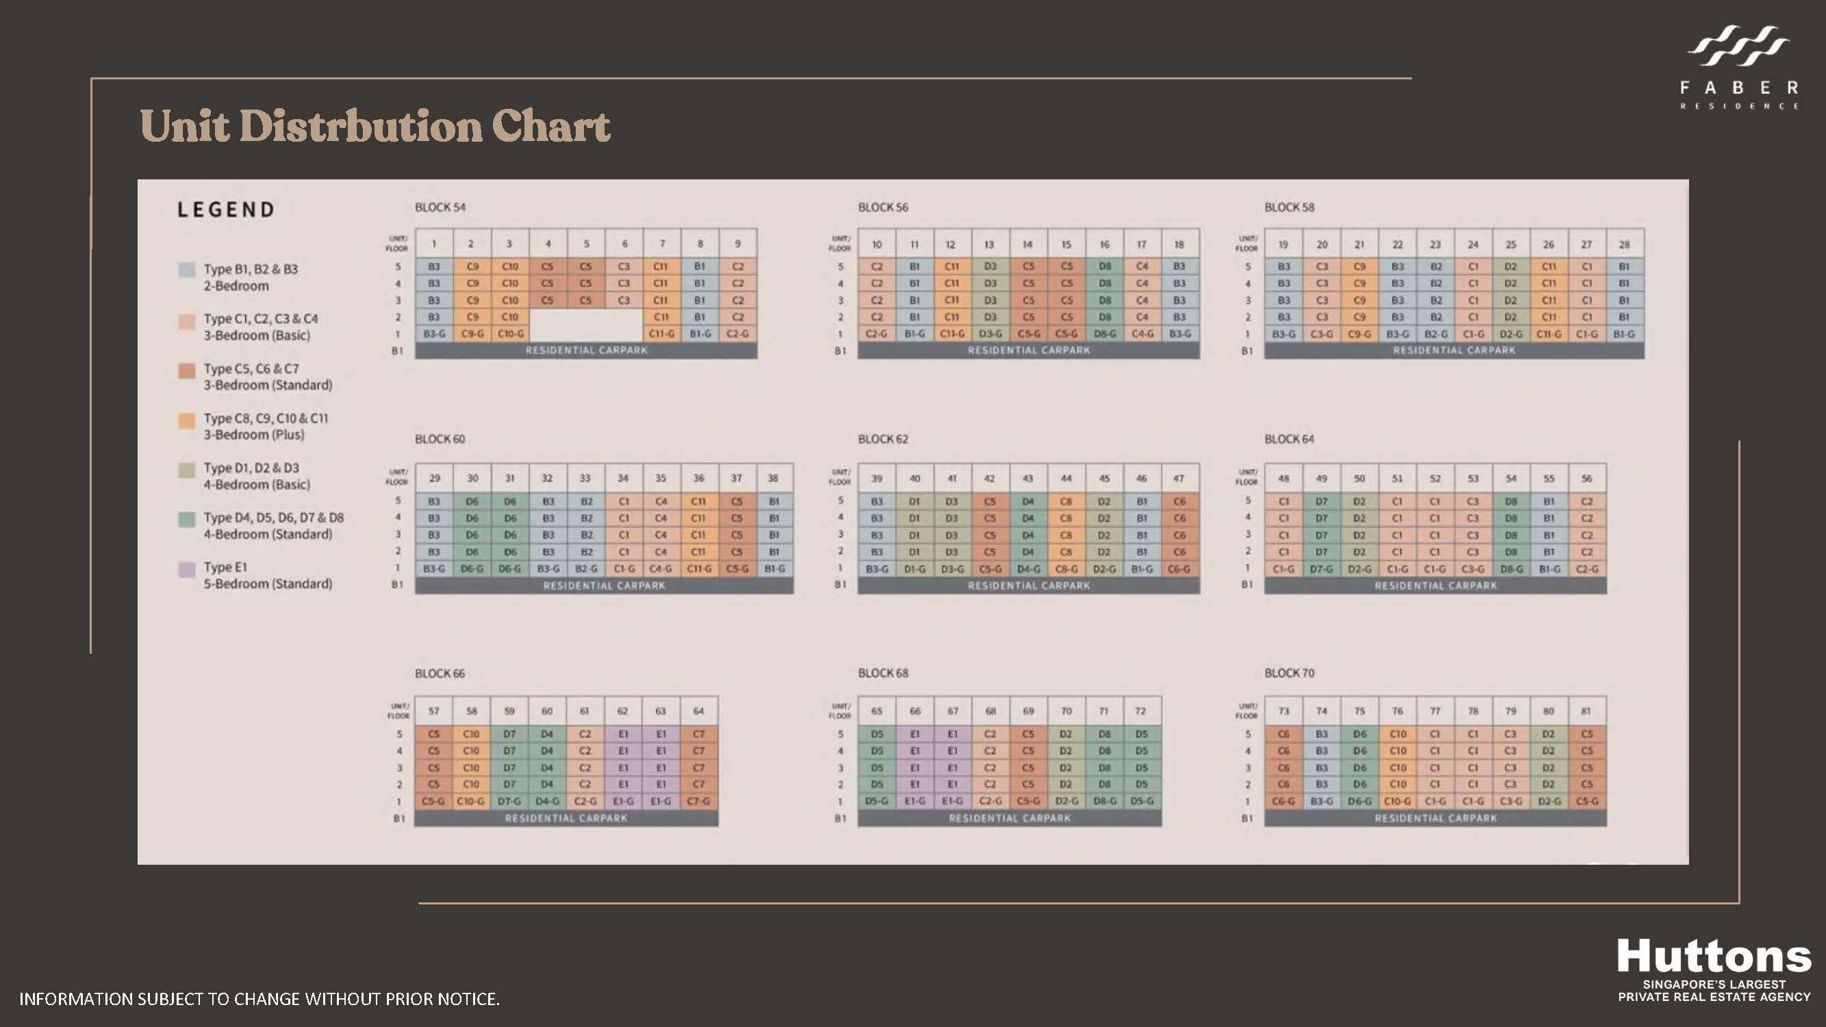This screenshot has width=1826, height=1027.
Task: Click the Unit Distribution Chart title
Action: [375, 126]
